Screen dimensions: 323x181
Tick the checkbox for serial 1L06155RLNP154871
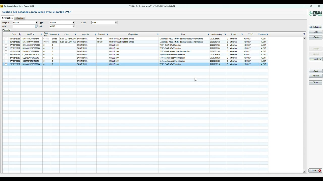[x=6, y=39]
